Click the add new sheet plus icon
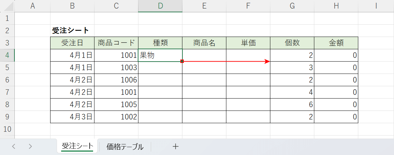 coord(176,146)
